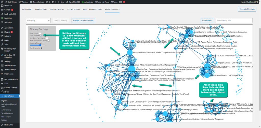This screenshot has width=261, height=128.
Task: Open the Tools wrench icon
Action: tap(2, 44)
